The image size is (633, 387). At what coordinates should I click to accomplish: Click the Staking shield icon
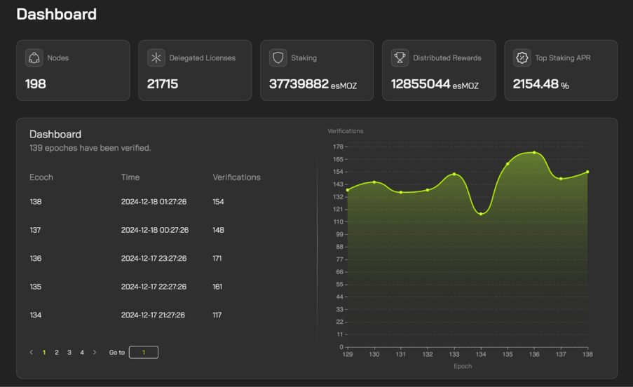coord(278,58)
